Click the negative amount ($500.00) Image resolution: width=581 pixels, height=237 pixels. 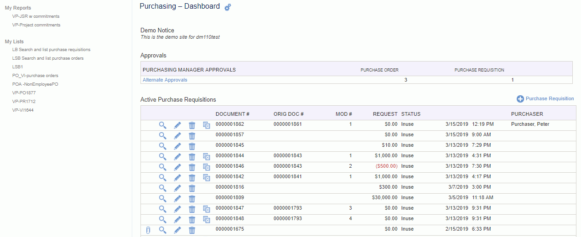tap(386, 166)
